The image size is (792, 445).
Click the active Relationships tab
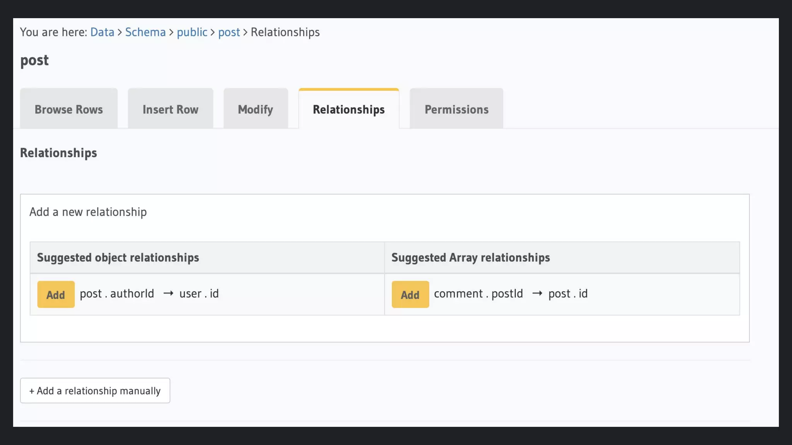(349, 109)
